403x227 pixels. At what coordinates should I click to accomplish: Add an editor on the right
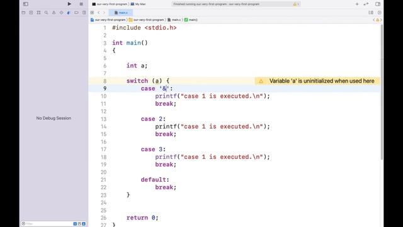tap(379, 13)
